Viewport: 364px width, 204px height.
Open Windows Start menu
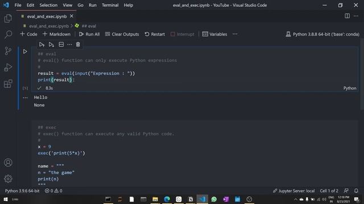6,199
